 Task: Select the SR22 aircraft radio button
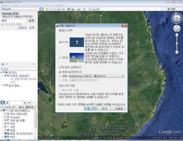(x=60, y=58)
